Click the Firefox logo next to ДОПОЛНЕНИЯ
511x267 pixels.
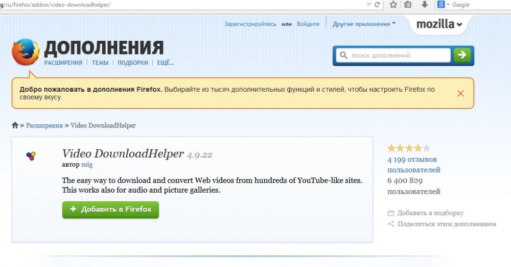[x=25, y=52]
